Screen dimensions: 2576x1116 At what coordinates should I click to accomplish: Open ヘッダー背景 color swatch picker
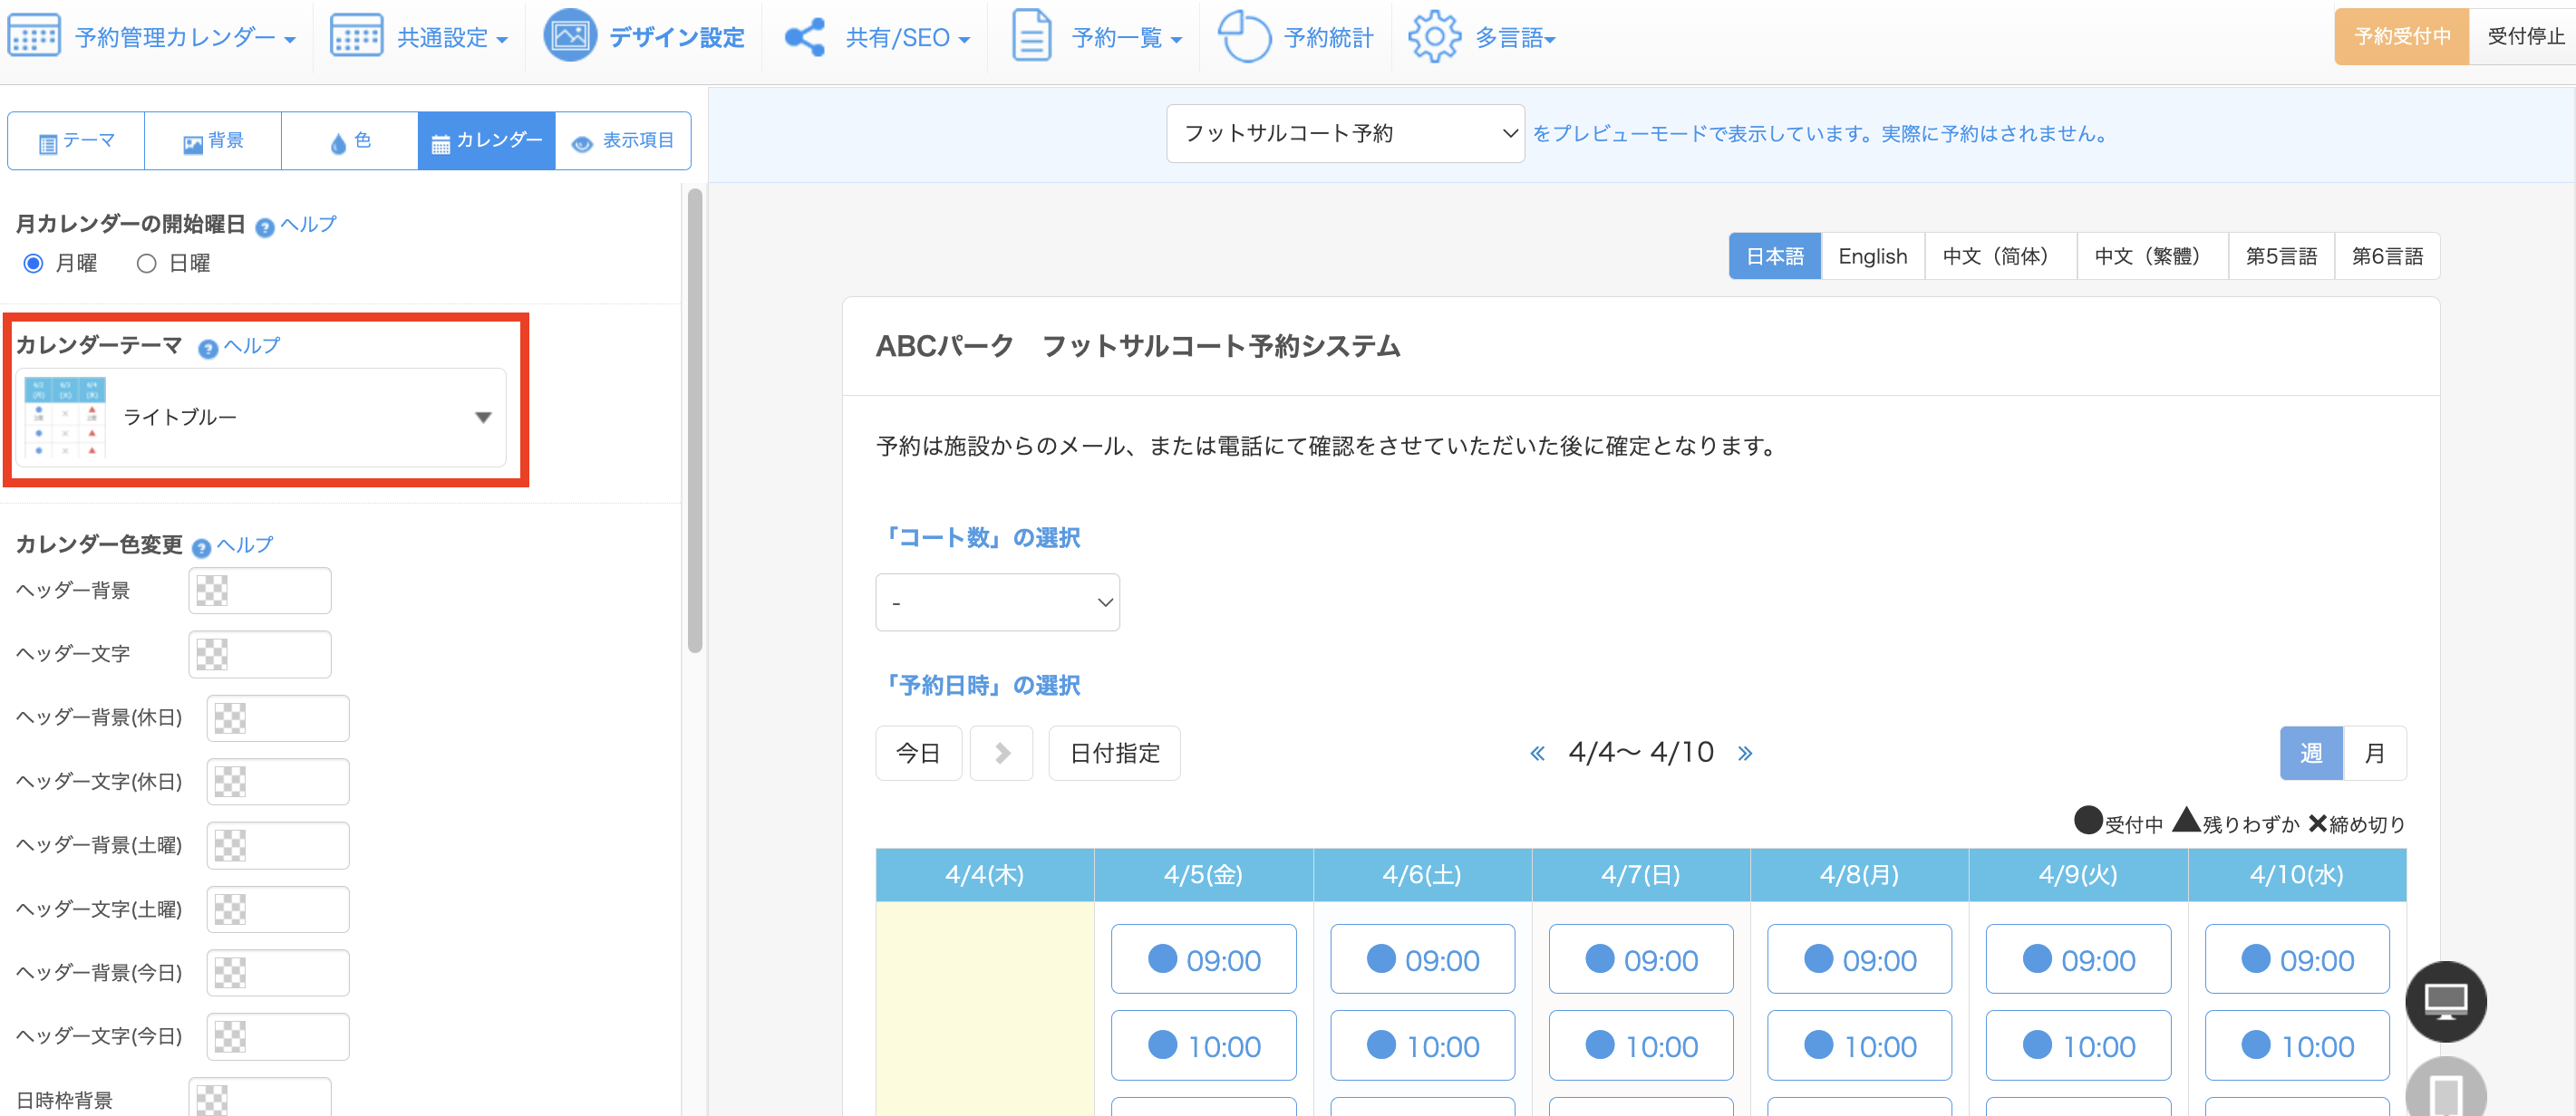[x=212, y=591]
